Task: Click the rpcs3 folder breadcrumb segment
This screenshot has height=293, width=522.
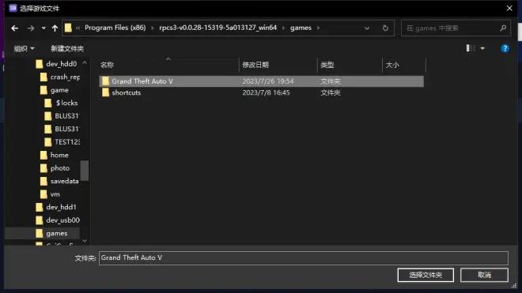Action: pyautogui.click(x=217, y=28)
